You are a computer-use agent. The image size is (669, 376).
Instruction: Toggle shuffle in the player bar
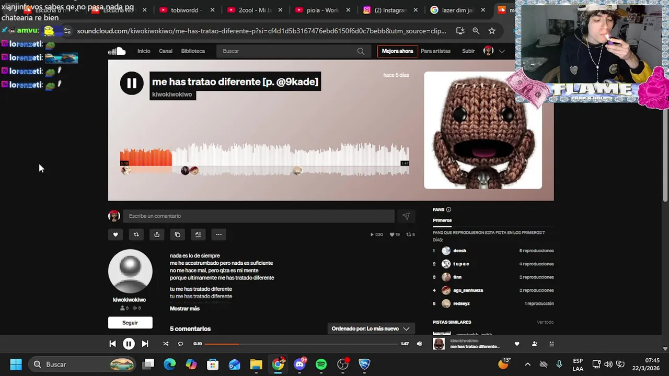pos(166,344)
